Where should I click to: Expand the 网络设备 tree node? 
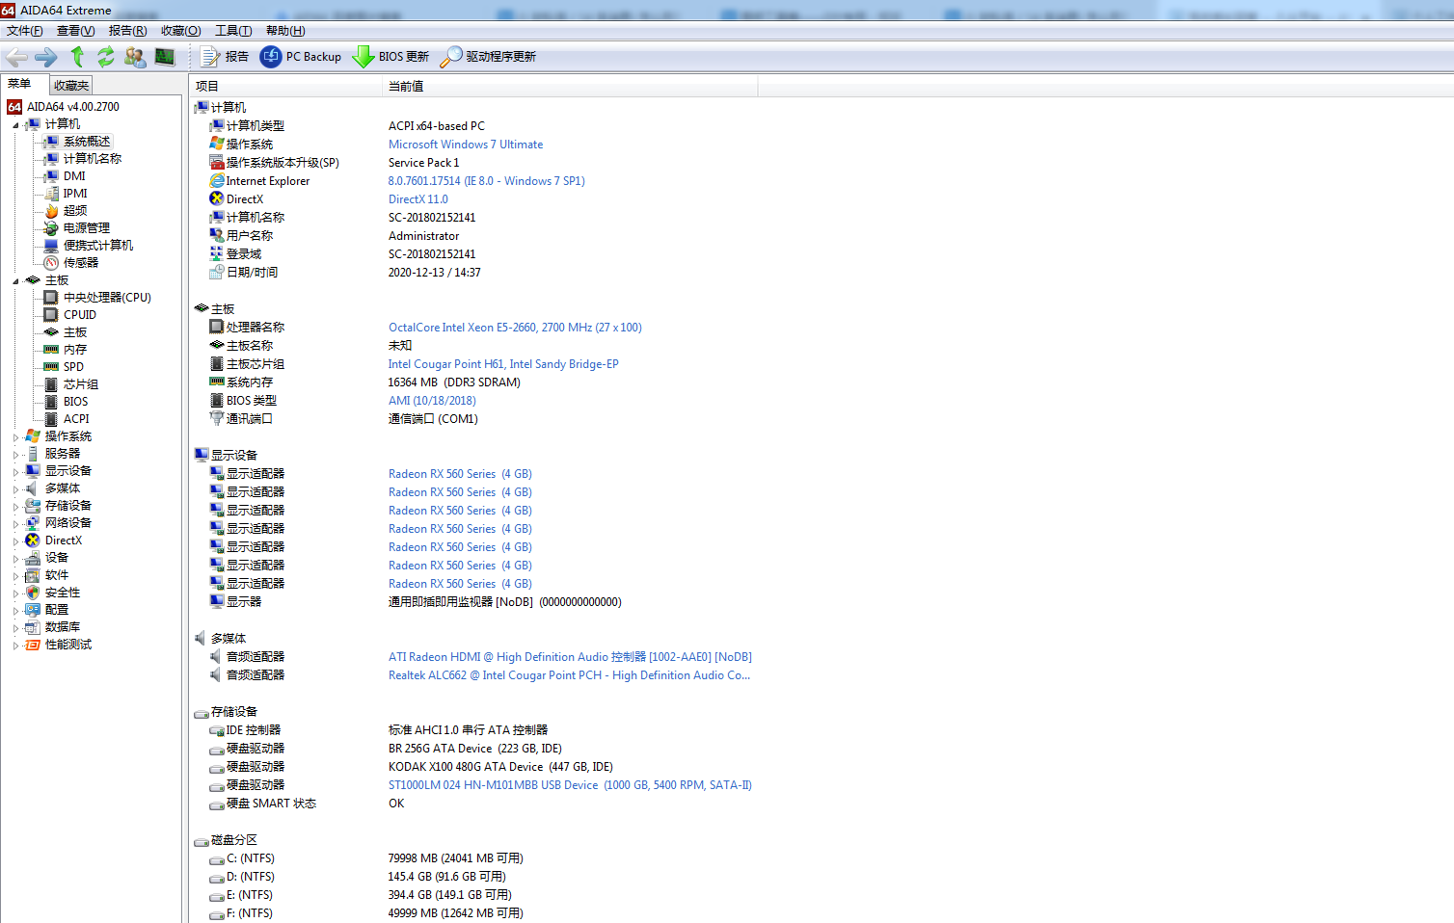click(x=15, y=524)
